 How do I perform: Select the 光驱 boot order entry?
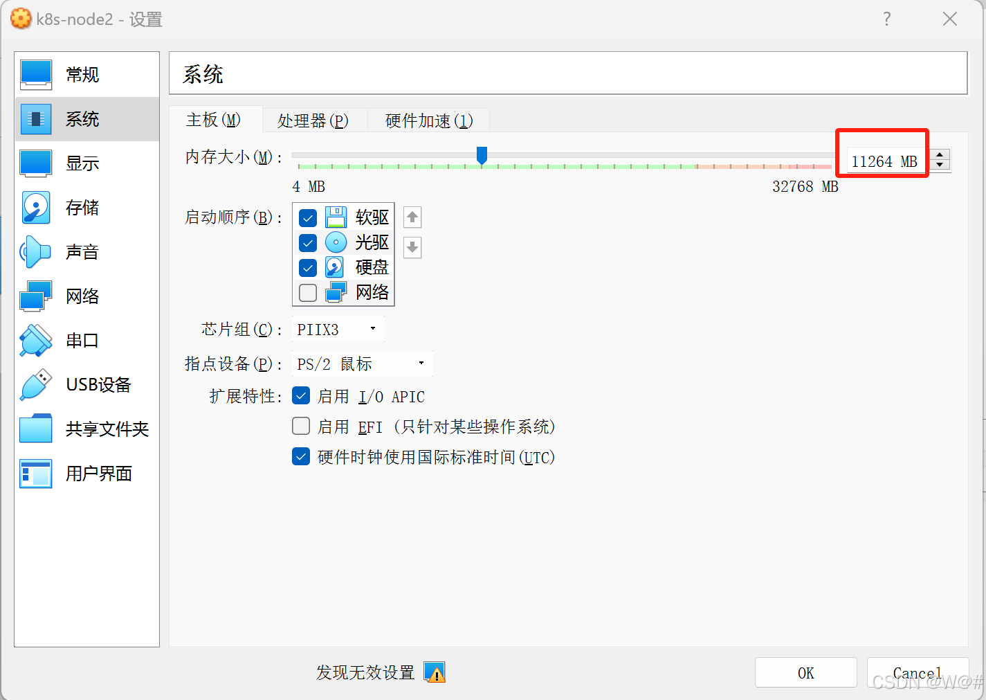click(343, 242)
